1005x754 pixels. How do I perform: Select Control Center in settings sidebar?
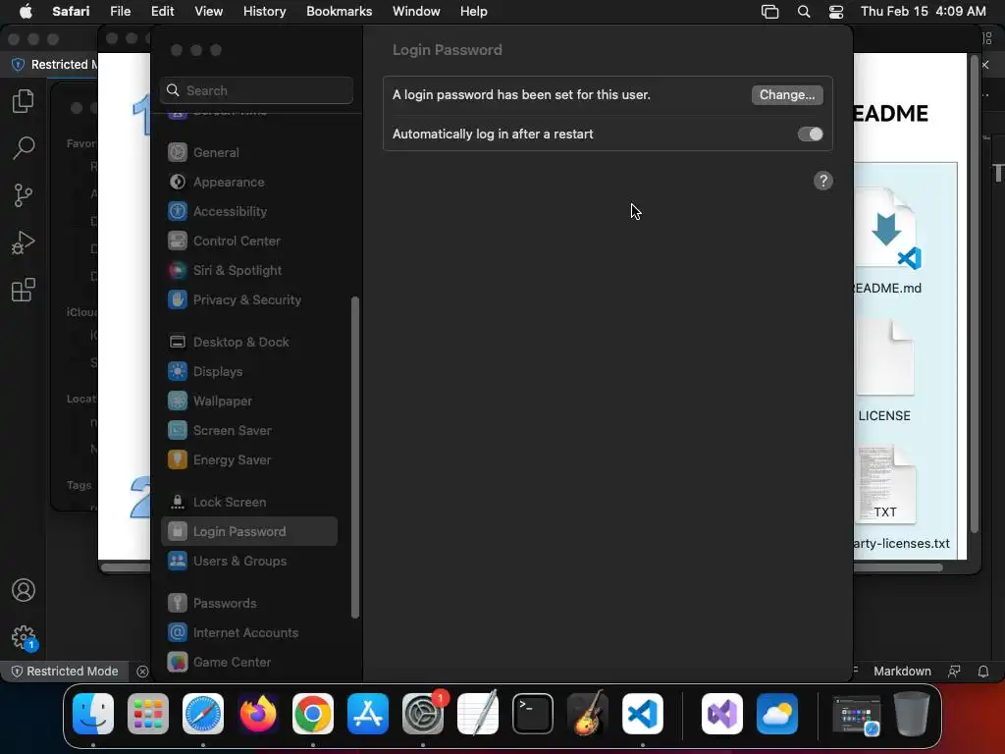click(x=248, y=242)
